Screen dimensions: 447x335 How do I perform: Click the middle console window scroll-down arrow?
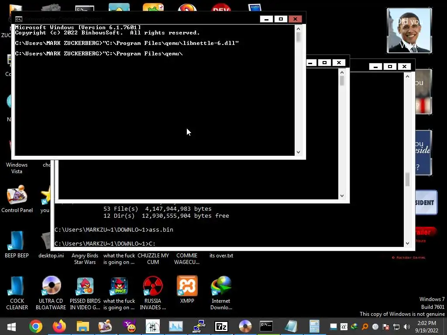click(x=342, y=196)
